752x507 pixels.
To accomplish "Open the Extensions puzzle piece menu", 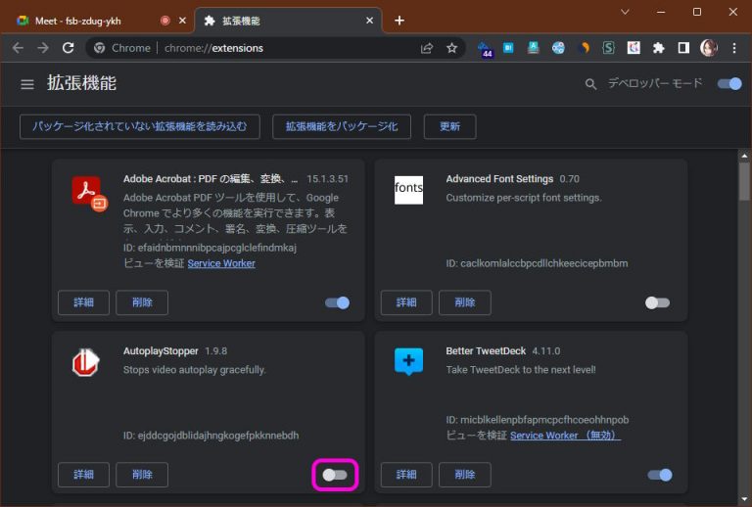I will pyautogui.click(x=658, y=47).
